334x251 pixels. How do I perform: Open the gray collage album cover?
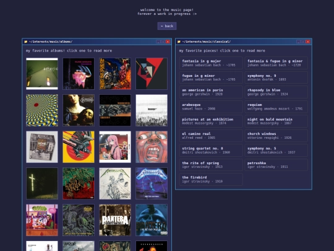pos(42,147)
